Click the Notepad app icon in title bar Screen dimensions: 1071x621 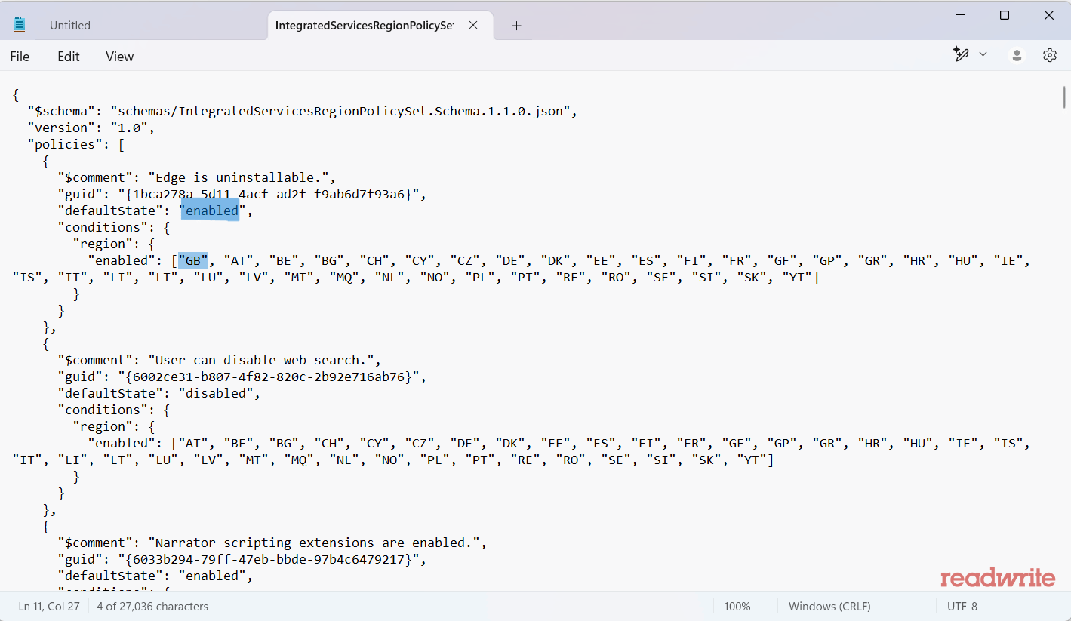(20, 25)
